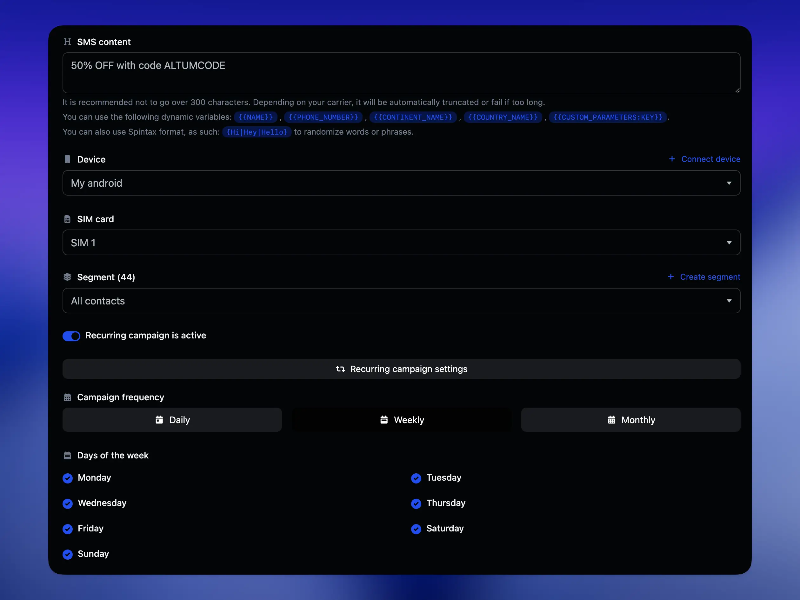Screen dimensions: 800x600
Task: Click the calendar icon on the Weekly button
Action: pos(384,420)
